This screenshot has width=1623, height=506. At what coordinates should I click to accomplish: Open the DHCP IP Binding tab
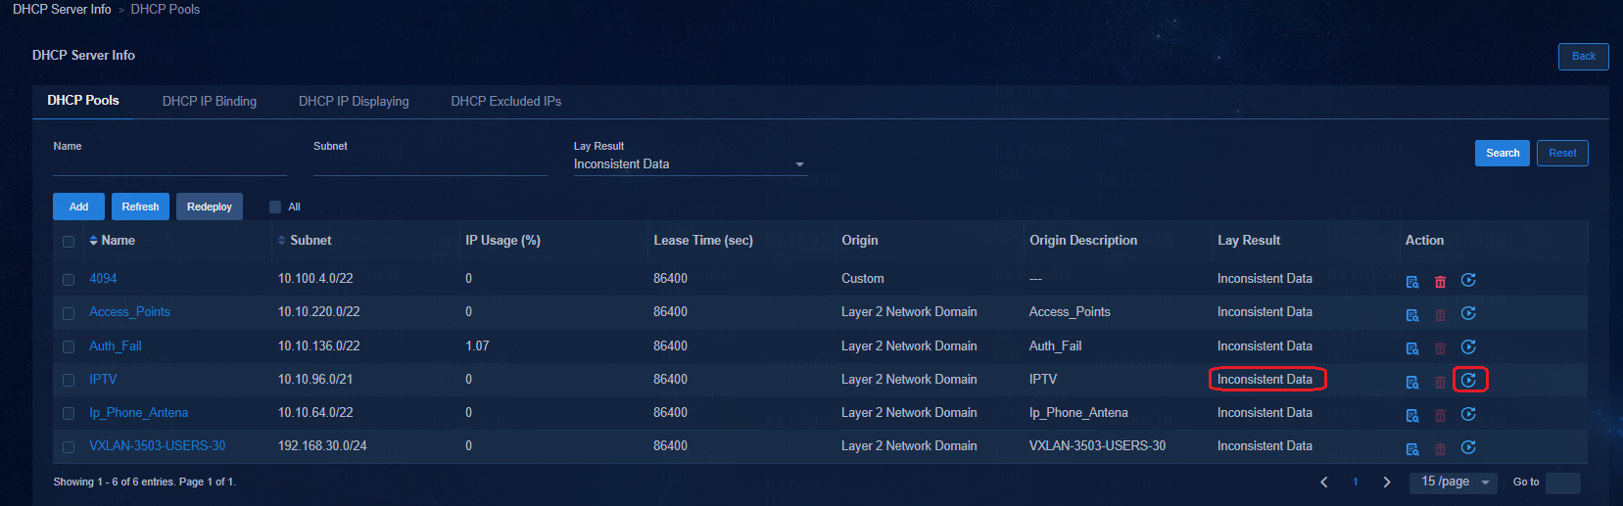coord(210,101)
